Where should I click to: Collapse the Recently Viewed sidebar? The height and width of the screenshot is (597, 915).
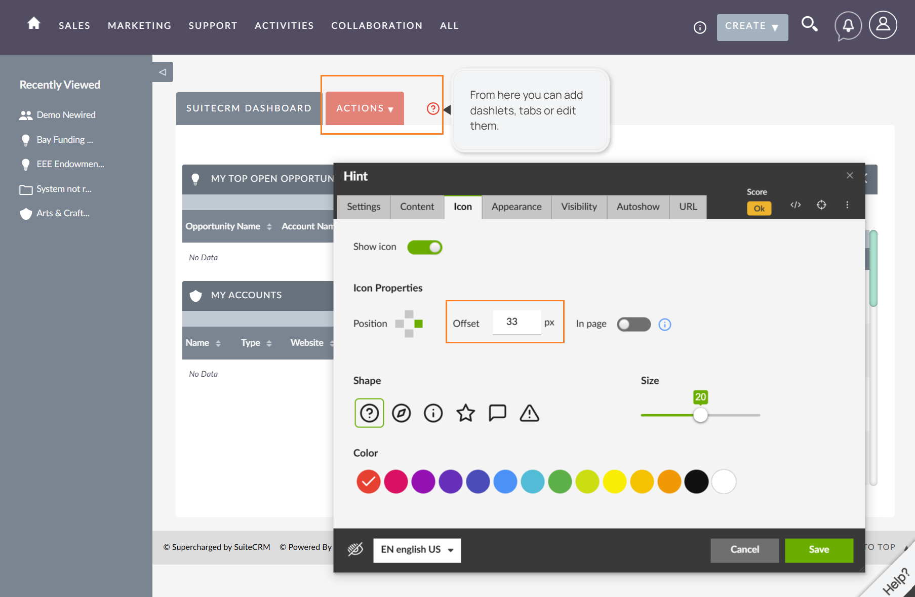(x=163, y=72)
